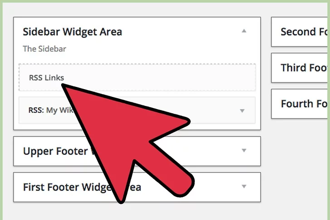Select the First Footer Widget Area heading
Screen dimensions: 330x220
point(82,187)
